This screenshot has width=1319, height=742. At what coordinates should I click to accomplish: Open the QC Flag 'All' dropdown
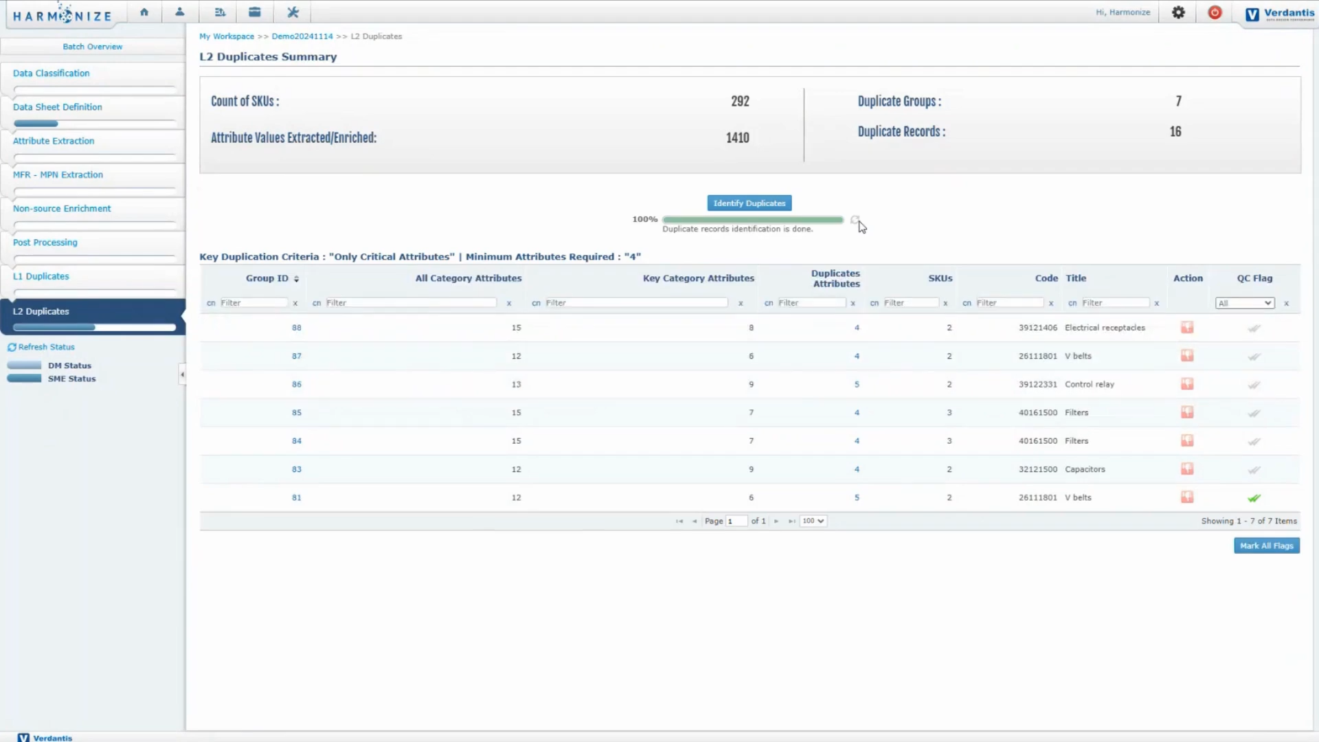point(1245,302)
